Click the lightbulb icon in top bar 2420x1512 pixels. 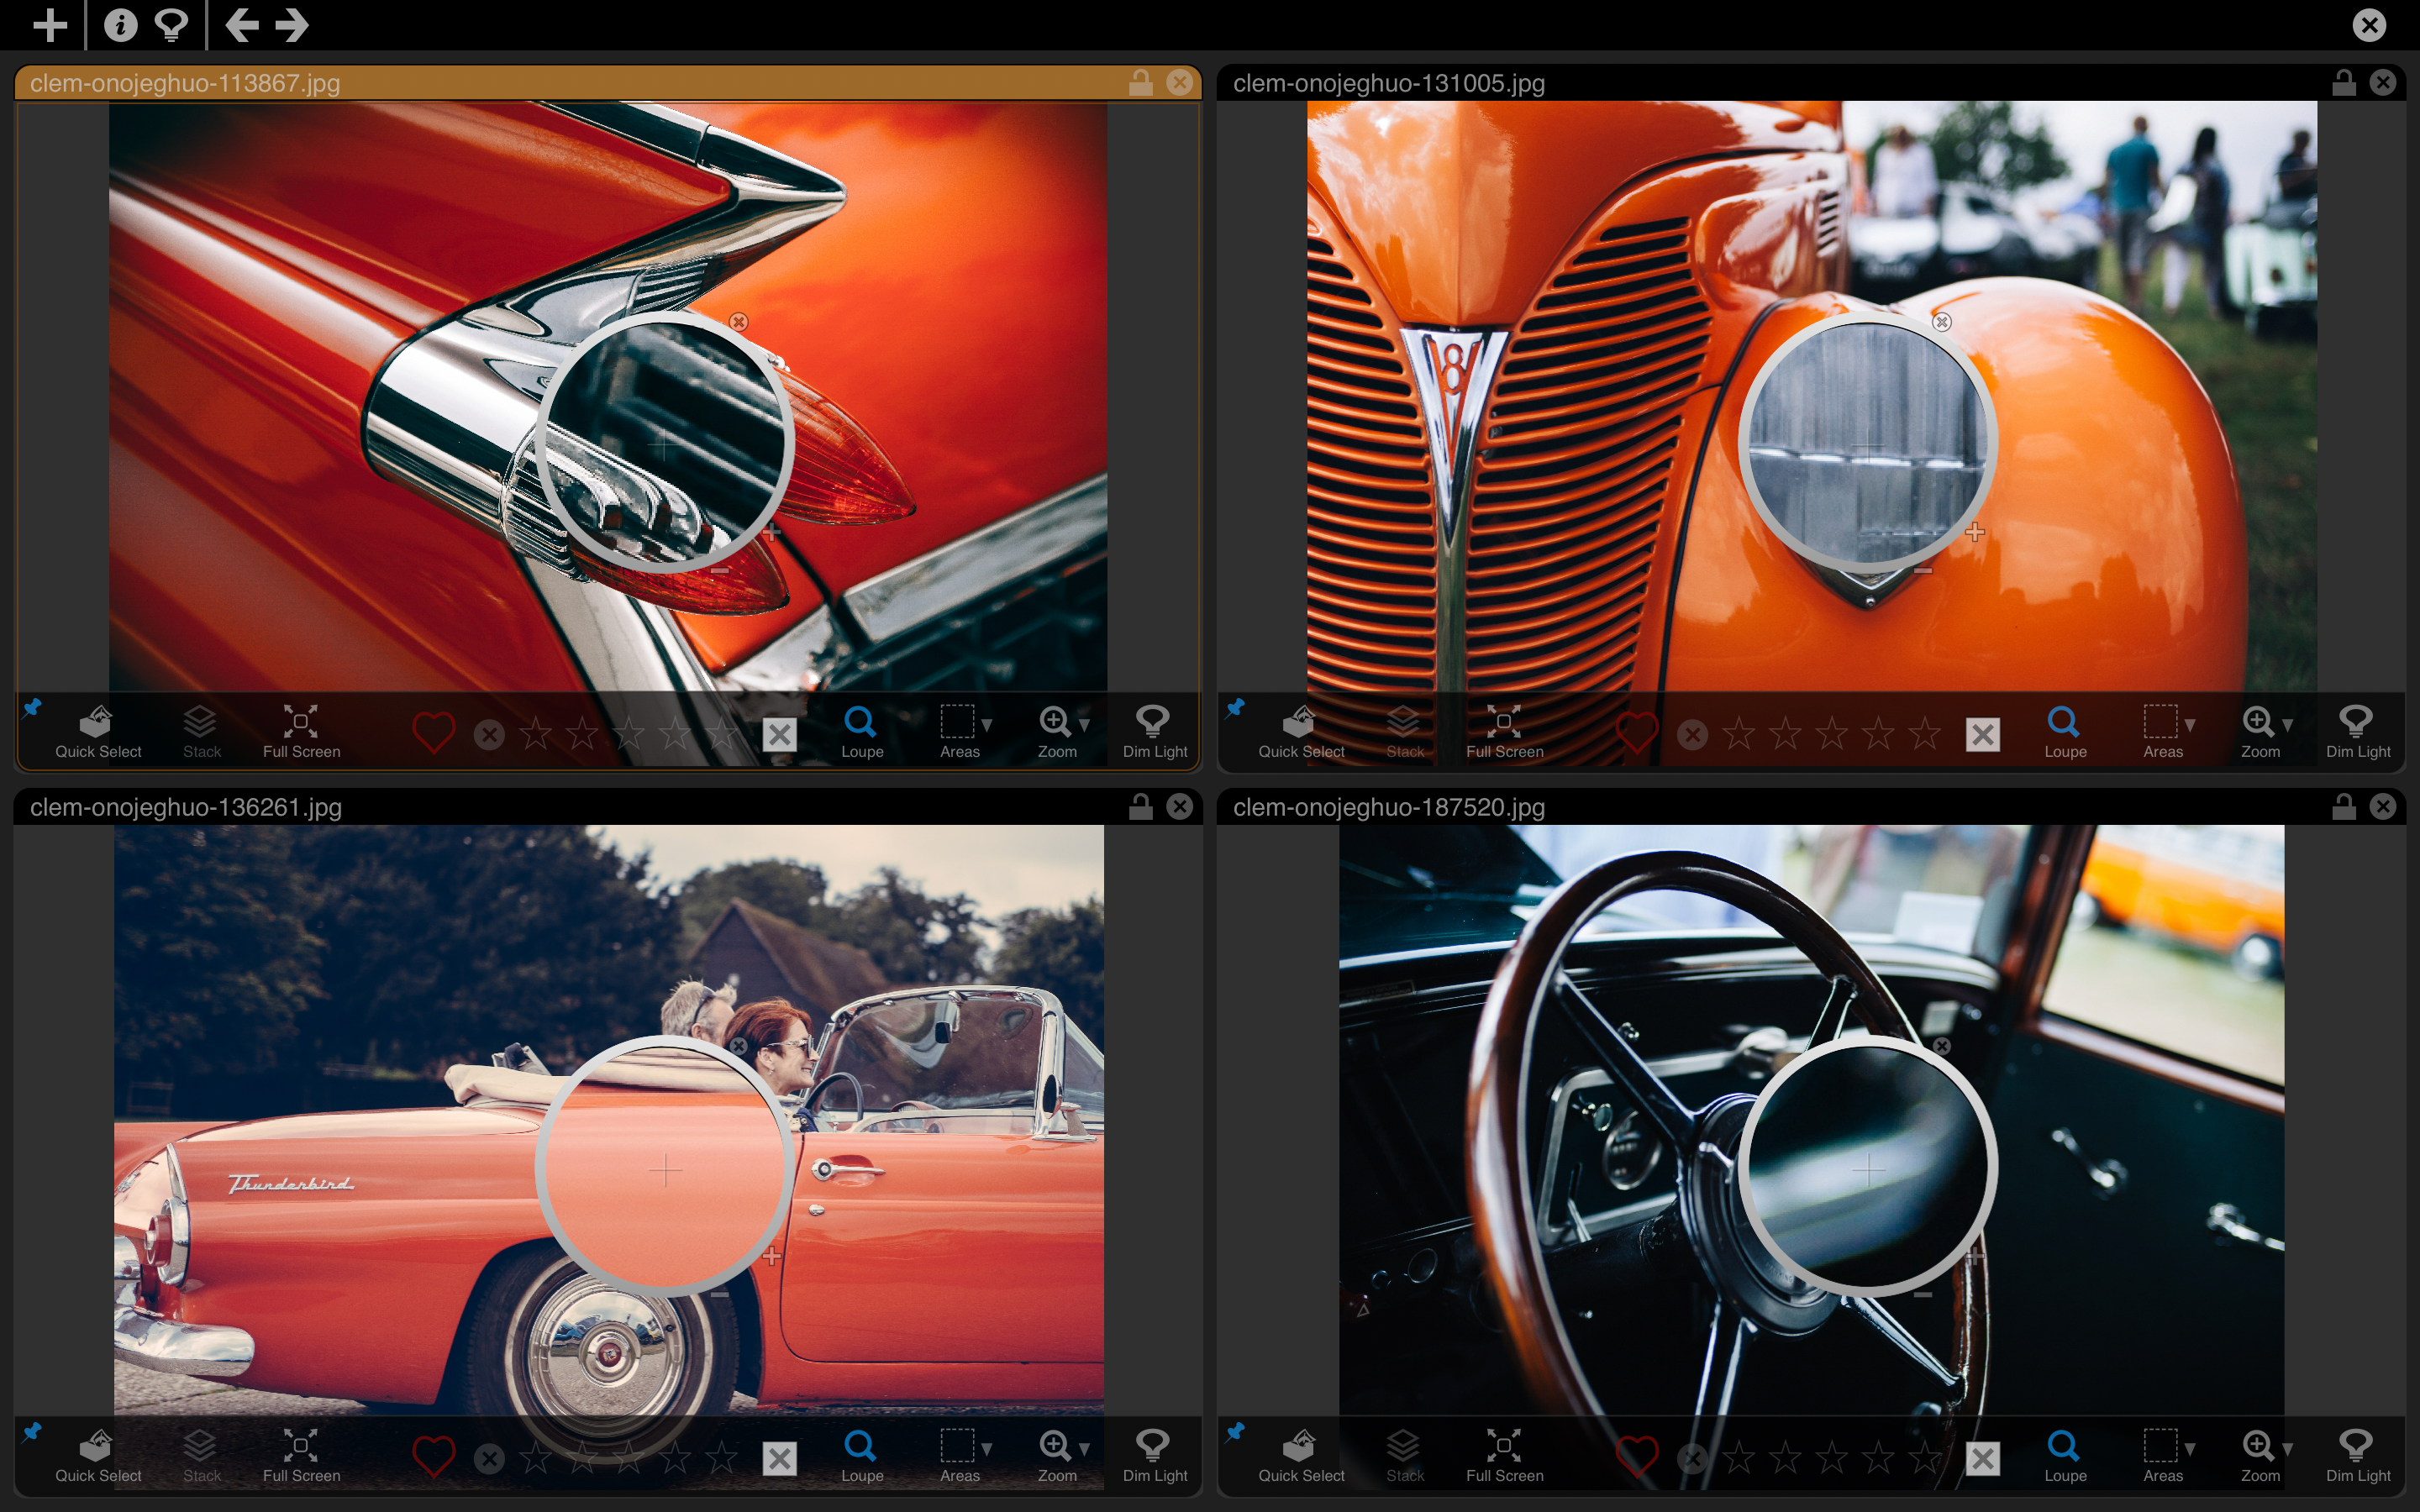click(x=172, y=24)
